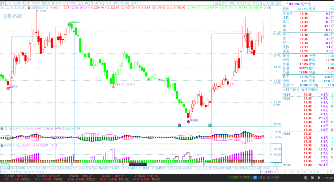
Task: Click the blue connection 2 icon
Action: pos(255,177)
